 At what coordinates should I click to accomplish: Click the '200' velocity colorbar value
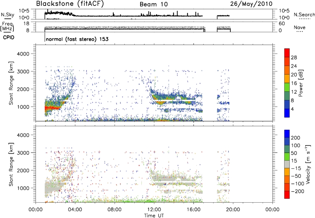click(x=296, y=138)
